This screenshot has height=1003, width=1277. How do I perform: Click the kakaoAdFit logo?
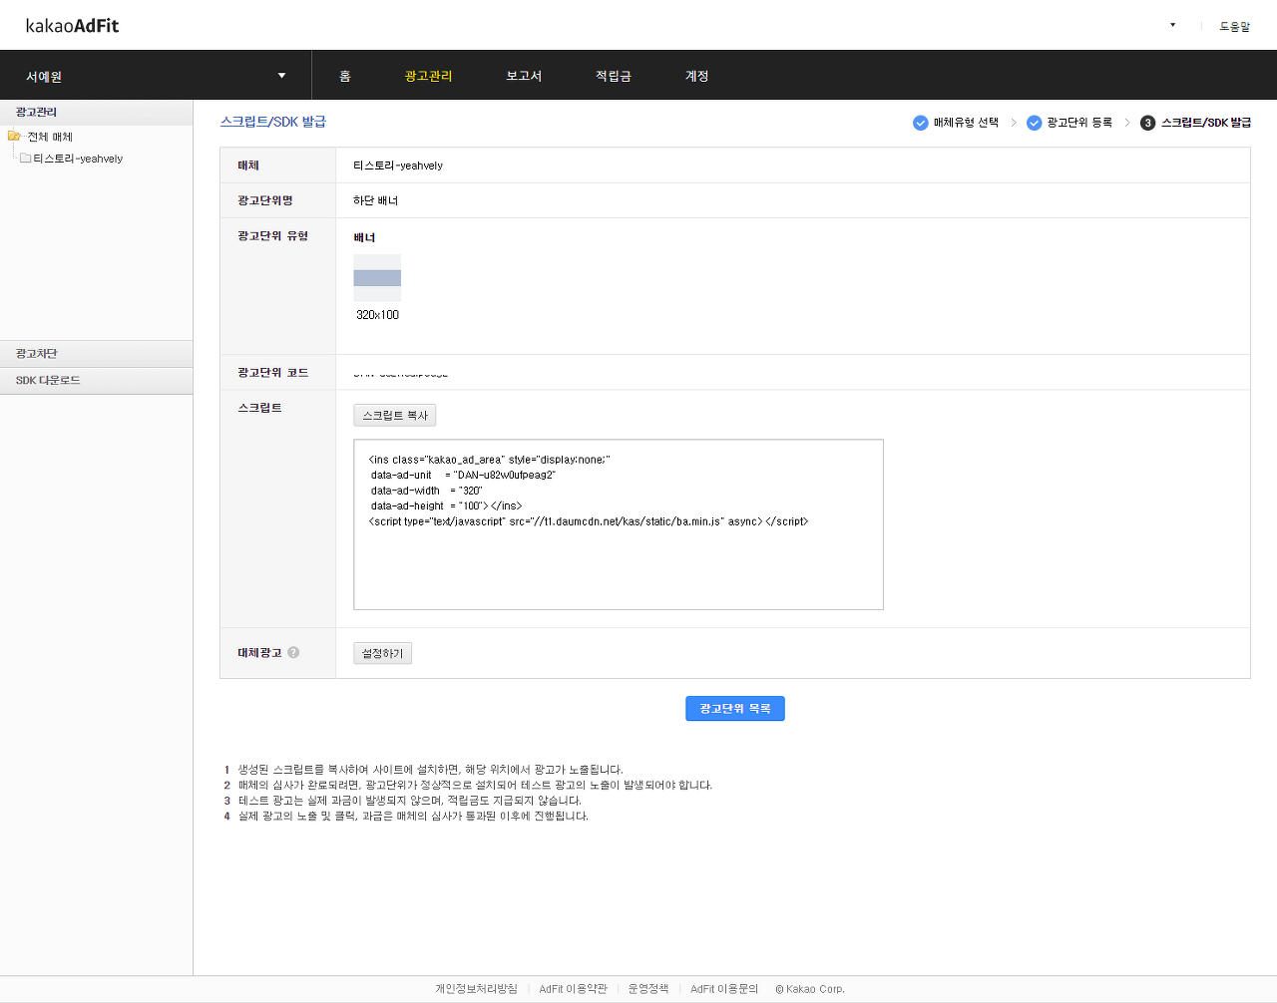tap(72, 25)
